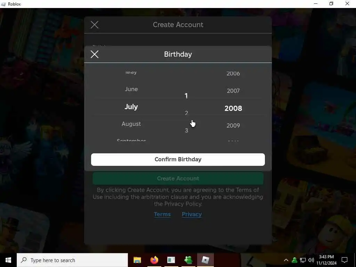Open the Roblox taskbar icon
Viewport: 356px width, 267px height.
click(x=205, y=260)
